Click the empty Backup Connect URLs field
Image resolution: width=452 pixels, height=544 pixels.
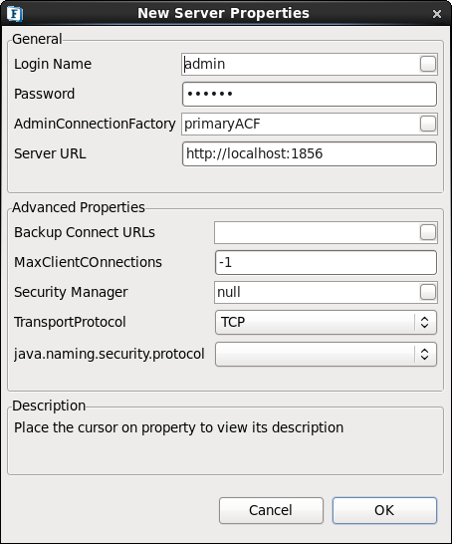pos(317,232)
